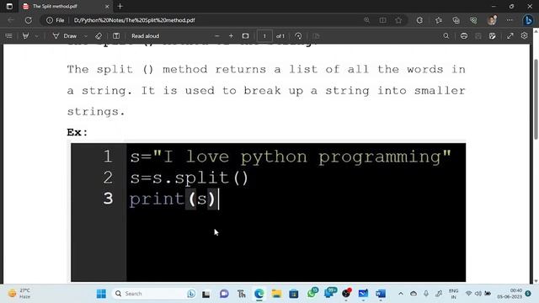Click the Page view icon

point(316,35)
